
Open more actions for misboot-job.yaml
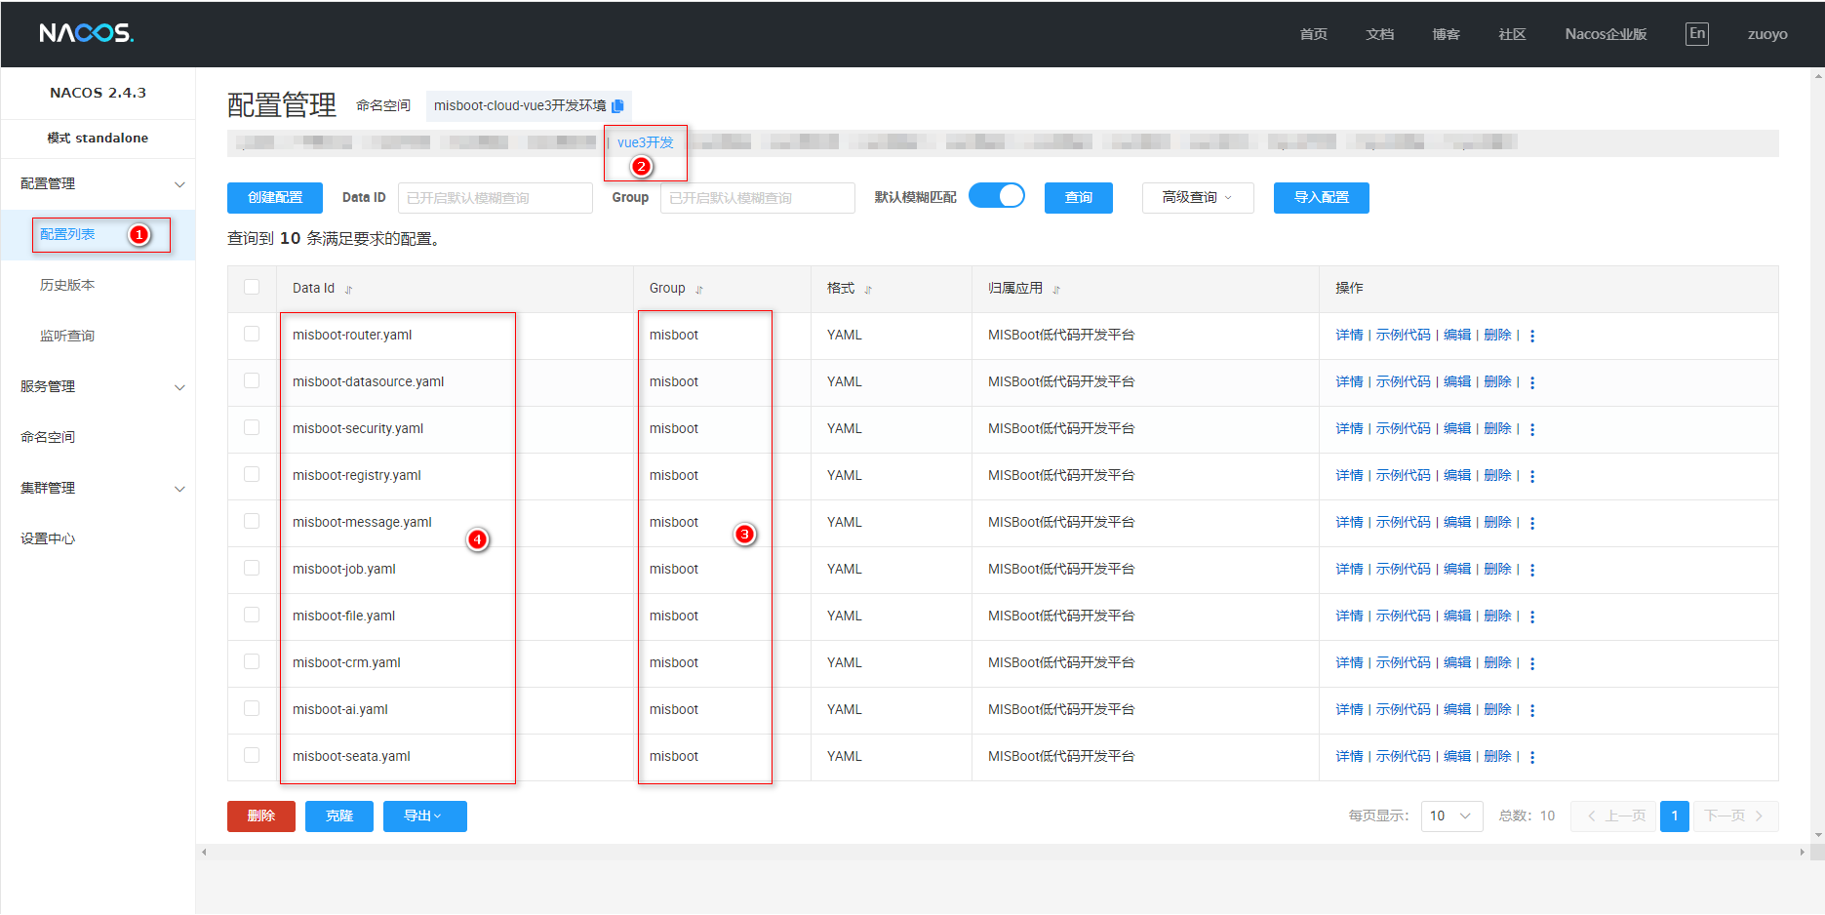(x=1532, y=570)
